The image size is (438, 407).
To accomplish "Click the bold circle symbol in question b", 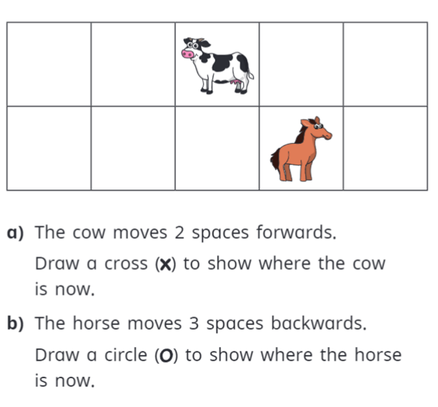I will click(166, 356).
